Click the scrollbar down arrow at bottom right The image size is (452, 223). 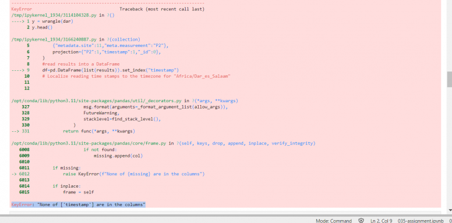(450, 210)
